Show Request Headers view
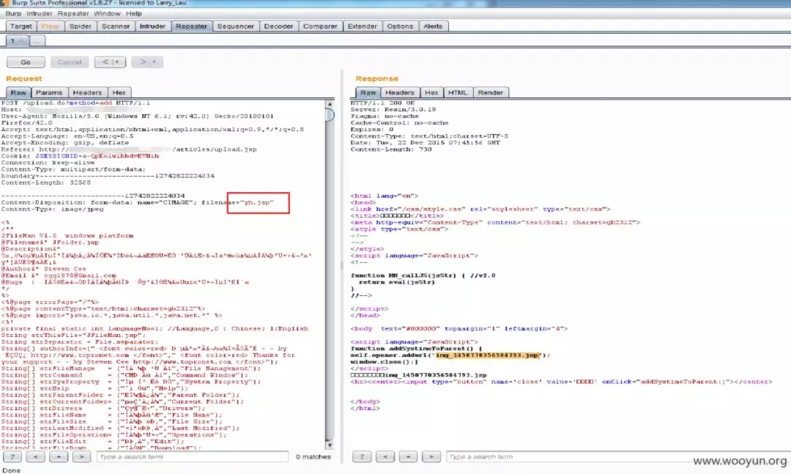 point(87,92)
